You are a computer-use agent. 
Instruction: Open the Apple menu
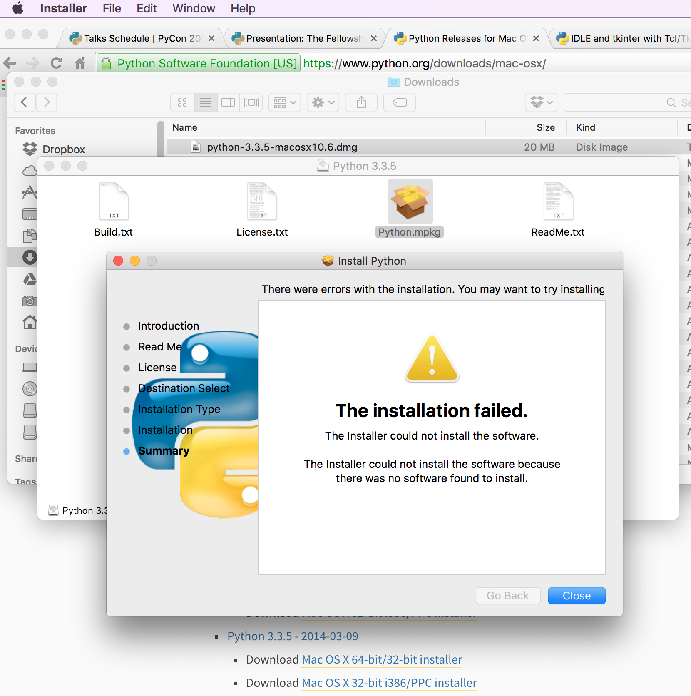(18, 8)
